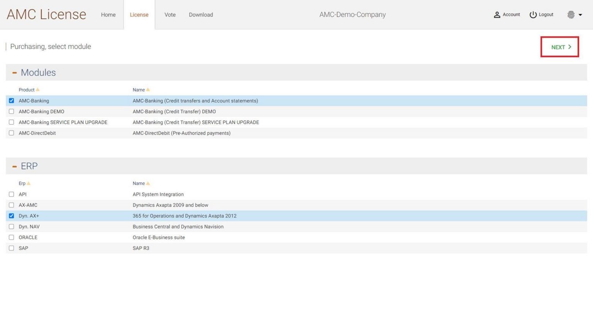The image size is (593, 332).
Task: Click 'SAP R3' name text
Action: coord(141,248)
